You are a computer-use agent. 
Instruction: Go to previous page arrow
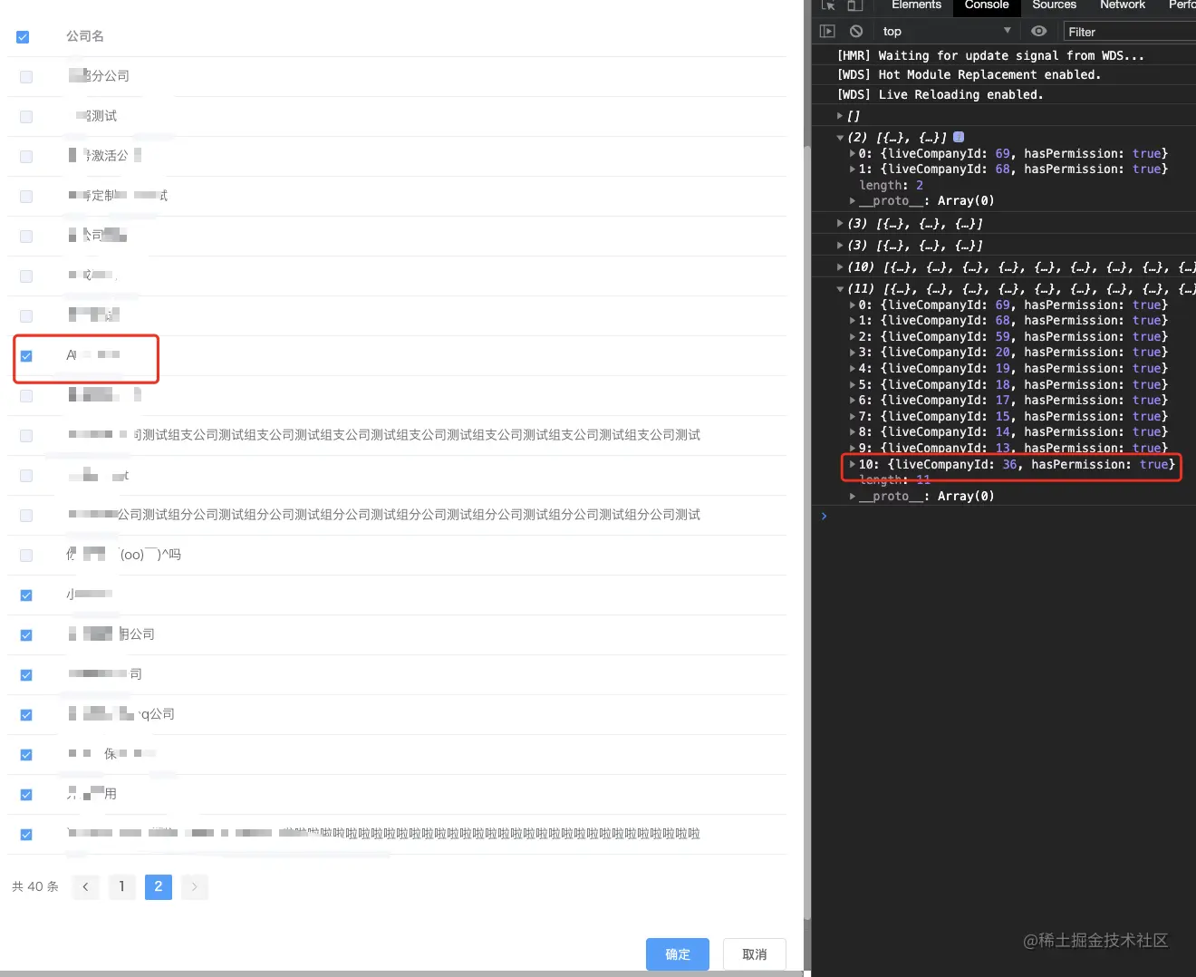[x=85, y=886]
